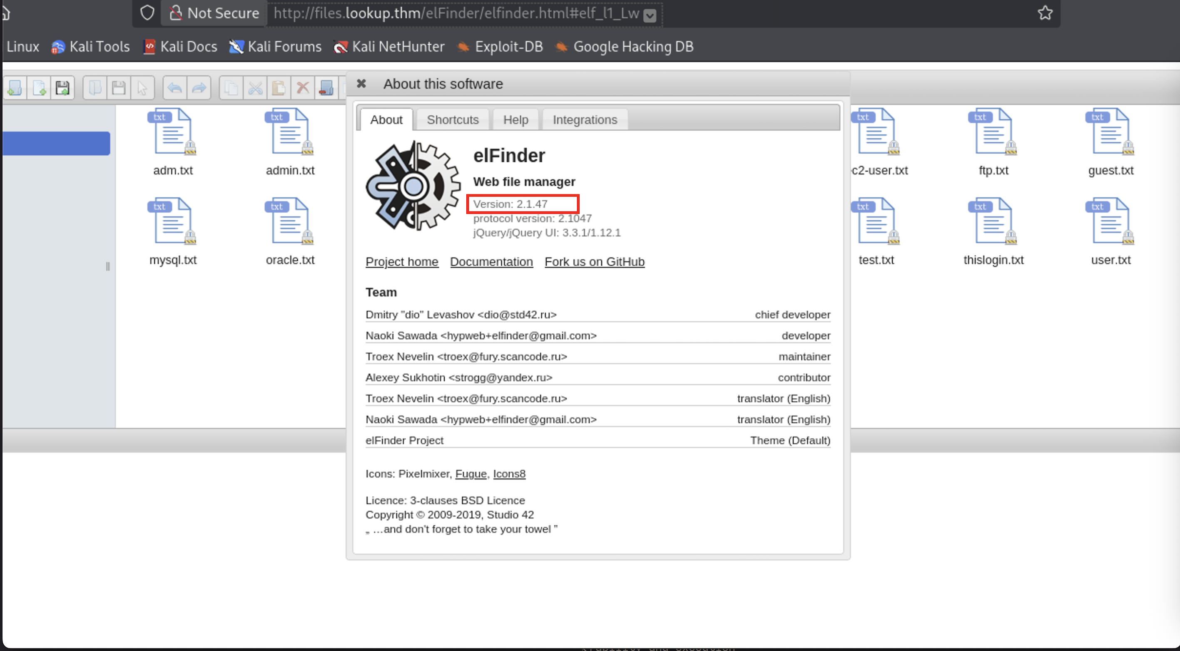Switch to the Shortcuts tab
The height and width of the screenshot is (651, 1180).
pos(452,119)
